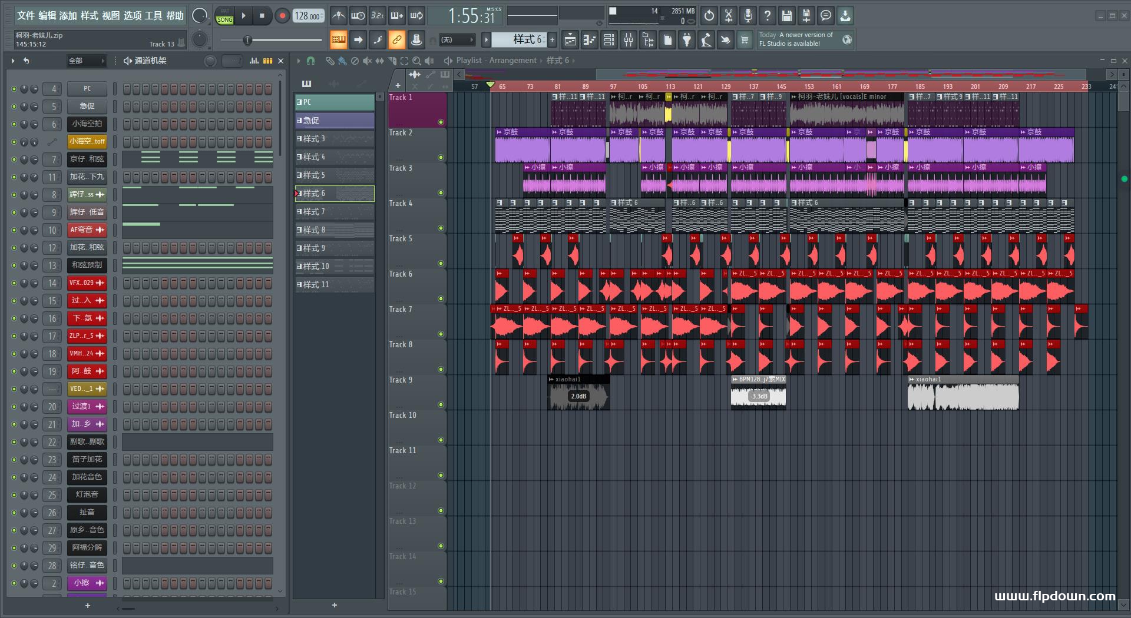Screen dimensions: 1131x618
Task: Open the 全部 channel filter dropdown
Action: (x=86, y=61)
